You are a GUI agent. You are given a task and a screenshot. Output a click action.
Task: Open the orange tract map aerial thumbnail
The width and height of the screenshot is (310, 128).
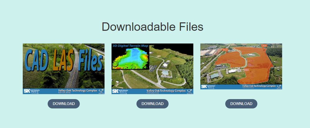pos(241,66)
